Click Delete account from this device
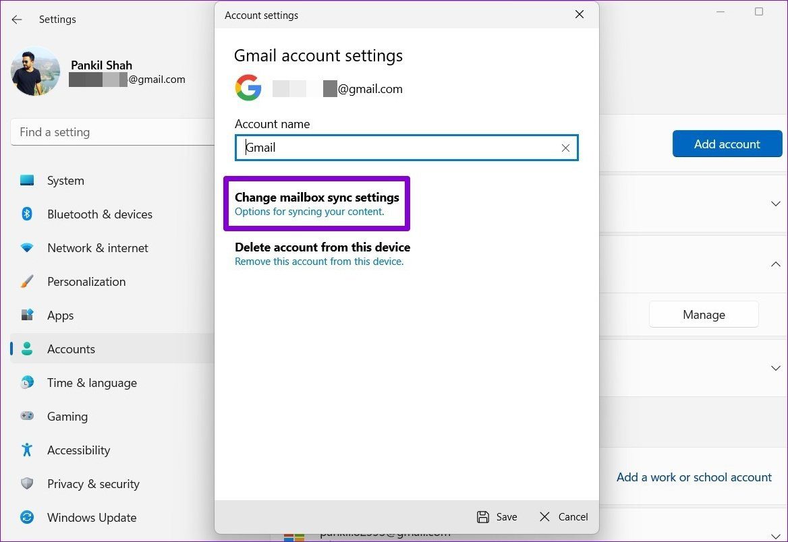This screenshot has height=542, width=788. 322,253
